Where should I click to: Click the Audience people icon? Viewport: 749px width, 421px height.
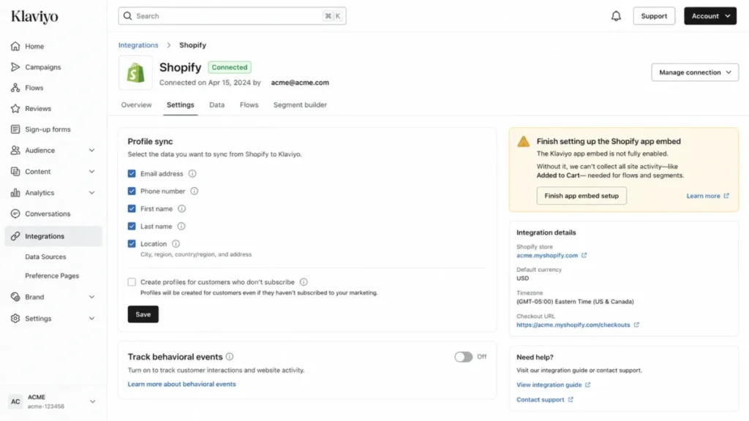pos(15,151)
